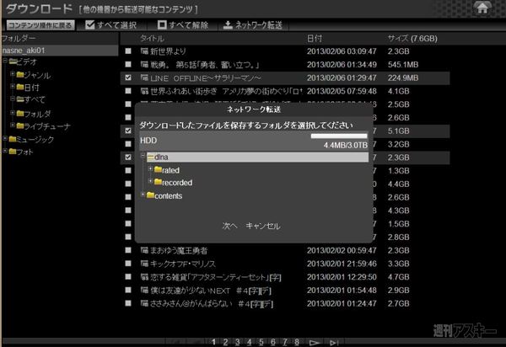The image size is (506, 347).
Task: Click the title まおゆう魔王勇者
Action: click(x=179, y=250)
